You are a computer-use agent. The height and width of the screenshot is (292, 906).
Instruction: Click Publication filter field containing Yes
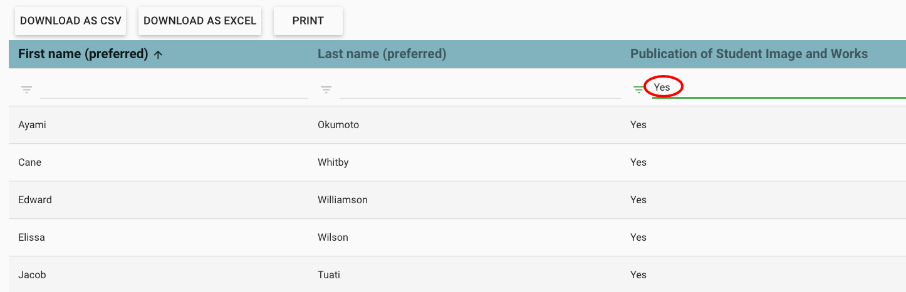[779, 88]
